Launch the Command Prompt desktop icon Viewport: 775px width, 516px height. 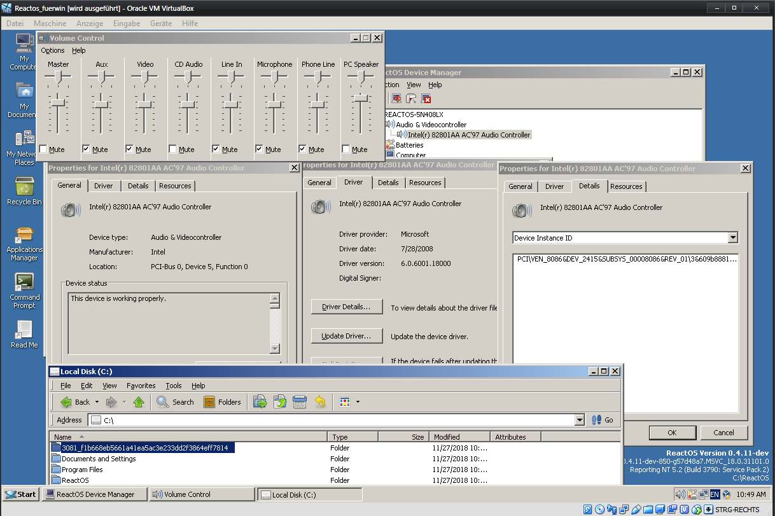click(x=24, y=291)
